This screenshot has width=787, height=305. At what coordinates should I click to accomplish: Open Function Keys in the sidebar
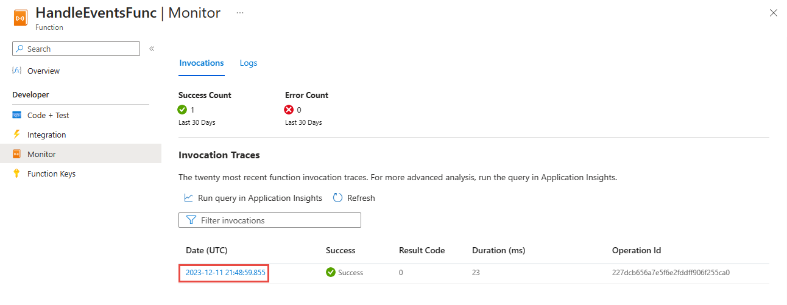(x=51, y=174)
